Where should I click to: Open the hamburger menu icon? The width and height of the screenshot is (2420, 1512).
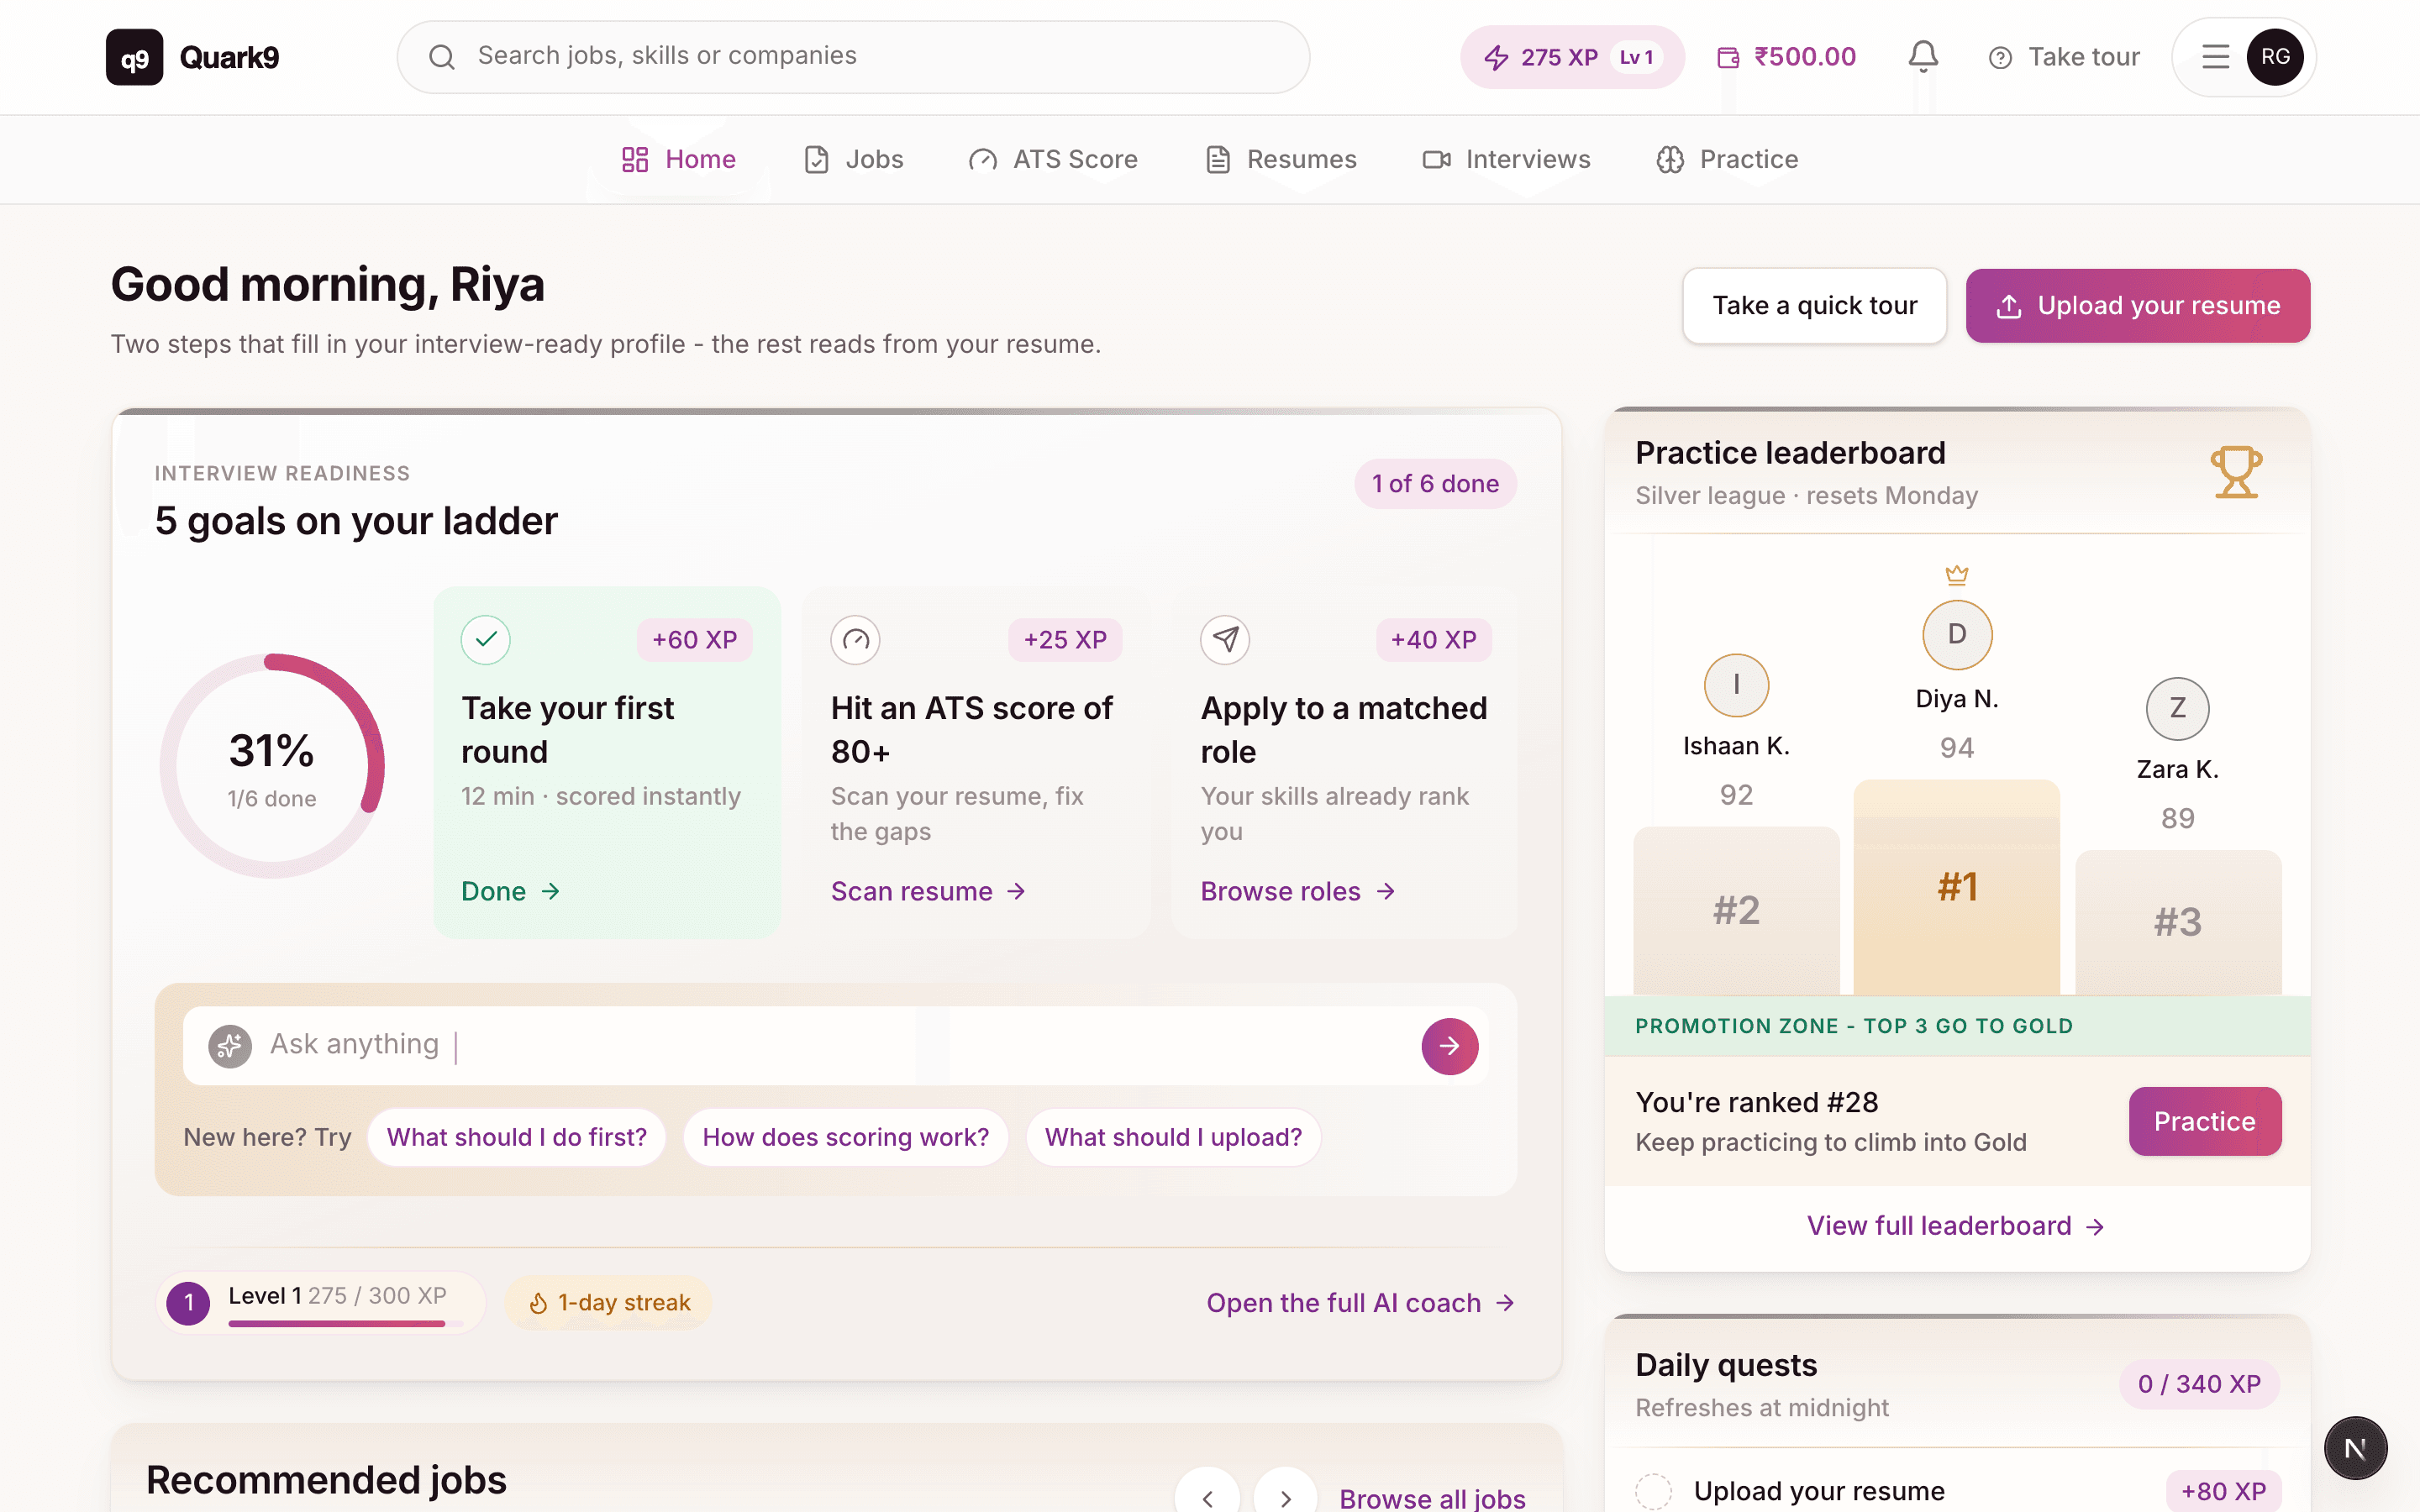point(2215,57)
